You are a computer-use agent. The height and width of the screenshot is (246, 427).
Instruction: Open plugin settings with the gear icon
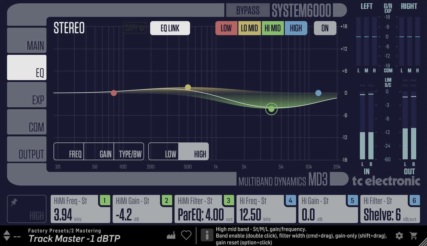pos(399,235)
